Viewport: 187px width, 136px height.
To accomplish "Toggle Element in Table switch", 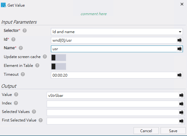I will coord(58,67).
